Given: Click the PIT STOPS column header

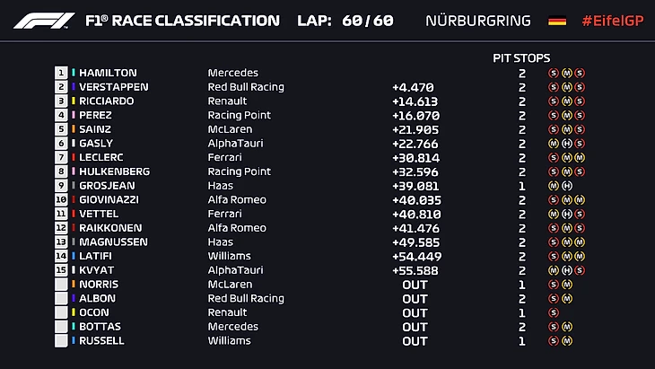Looking at the screenshot, I should pos(521,58).
